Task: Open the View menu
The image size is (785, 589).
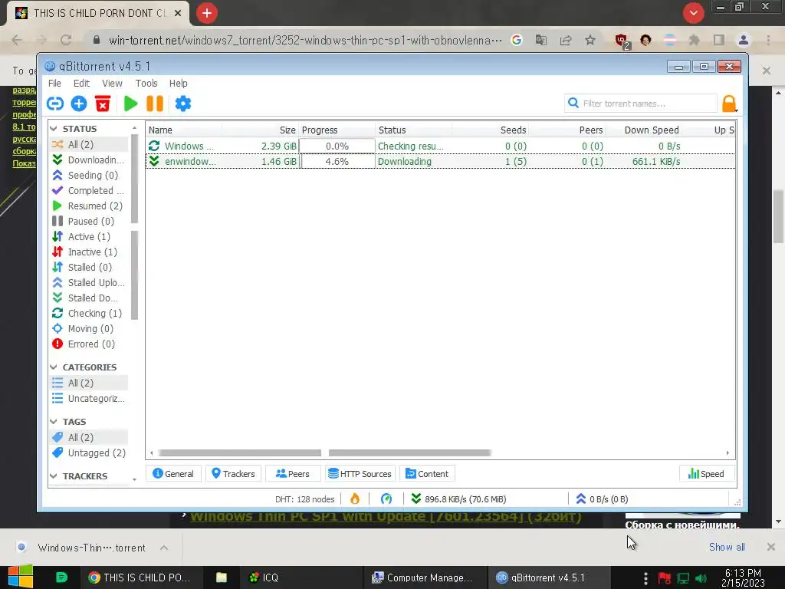Action: pos(112,83)
